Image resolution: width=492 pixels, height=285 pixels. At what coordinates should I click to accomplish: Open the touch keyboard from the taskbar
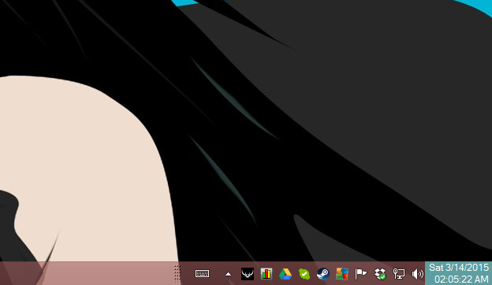pos(202,274)
